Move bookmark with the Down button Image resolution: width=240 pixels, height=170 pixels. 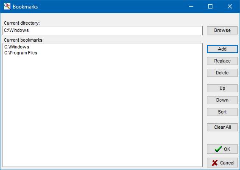pos(222,100)
